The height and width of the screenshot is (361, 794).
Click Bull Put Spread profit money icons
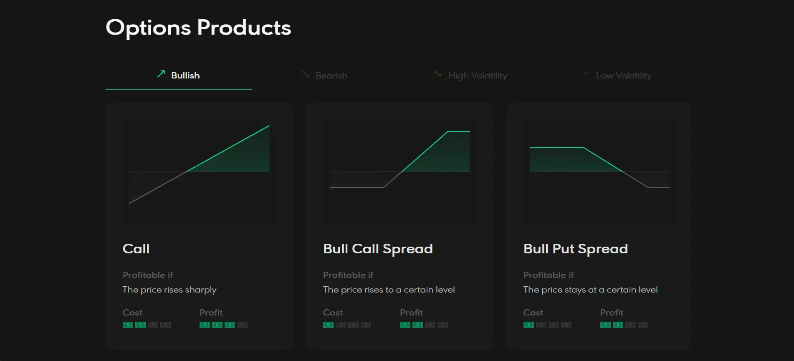[x=624, y=325]
